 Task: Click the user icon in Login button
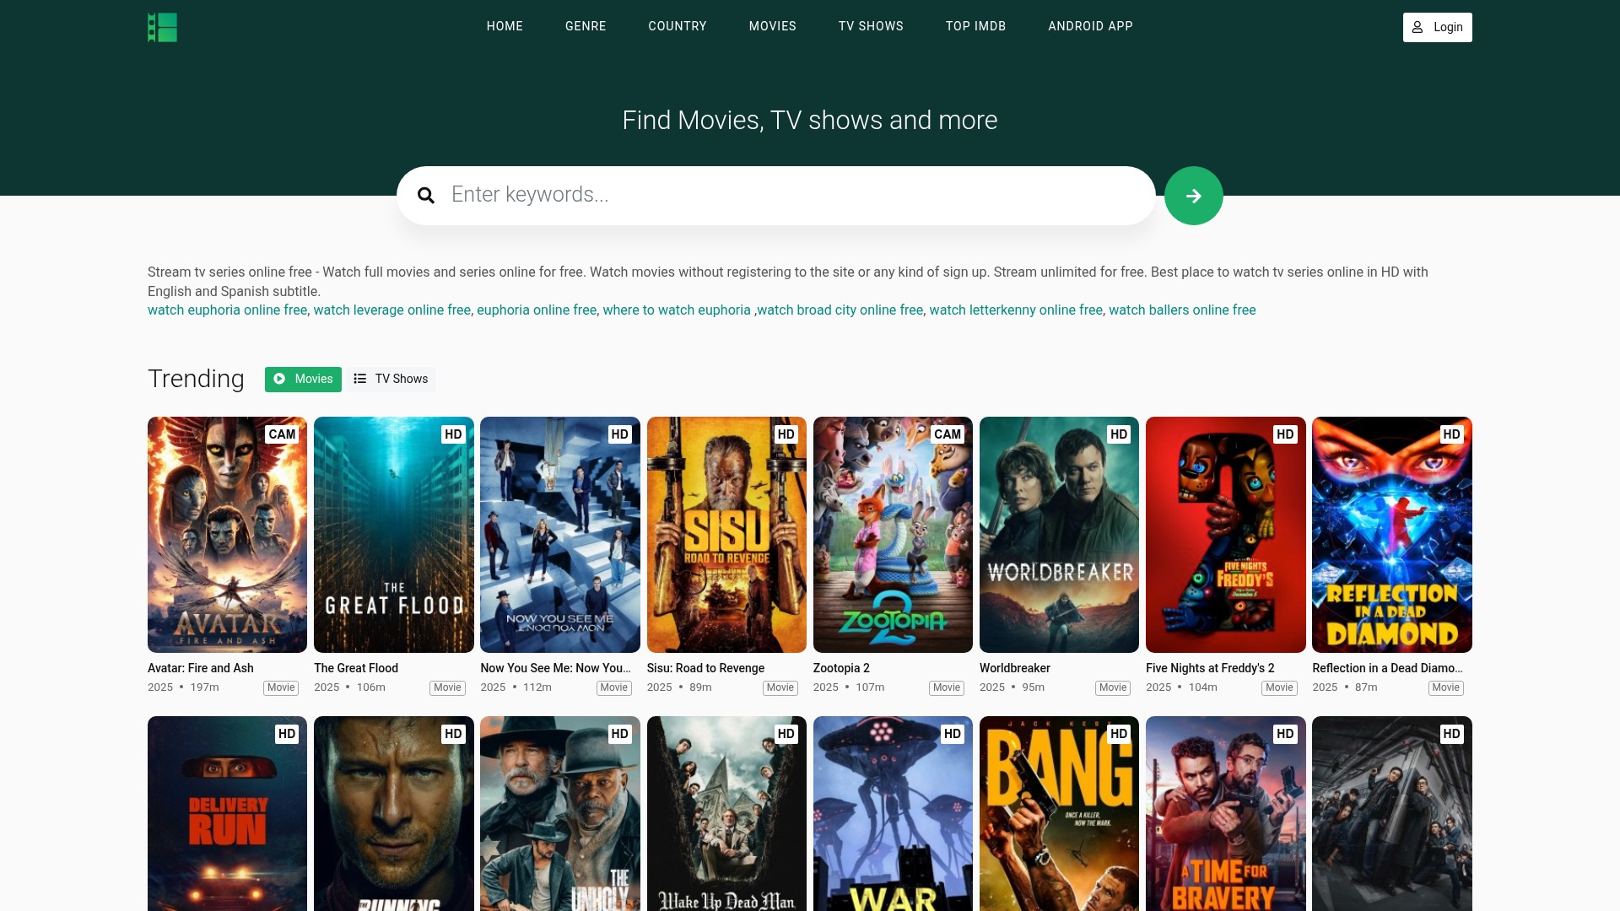[x=1417, y=27]
